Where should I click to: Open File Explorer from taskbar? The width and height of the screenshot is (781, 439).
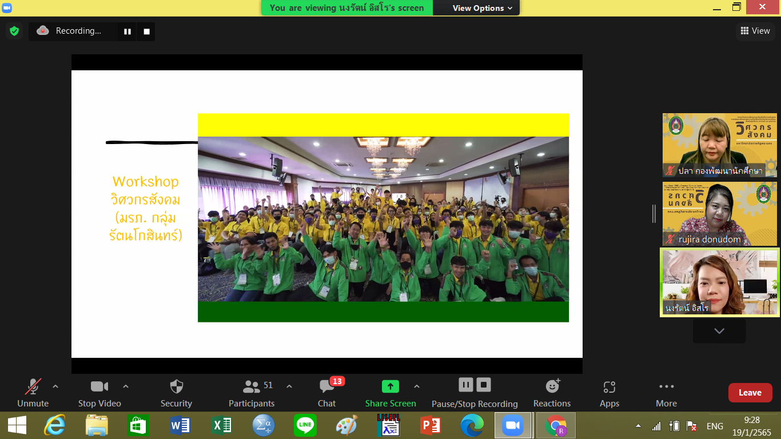[x=97, y=425]
